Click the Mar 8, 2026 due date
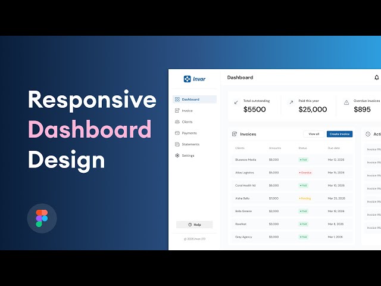The height and width of the screenshot is (286, 381). [336, 224]
